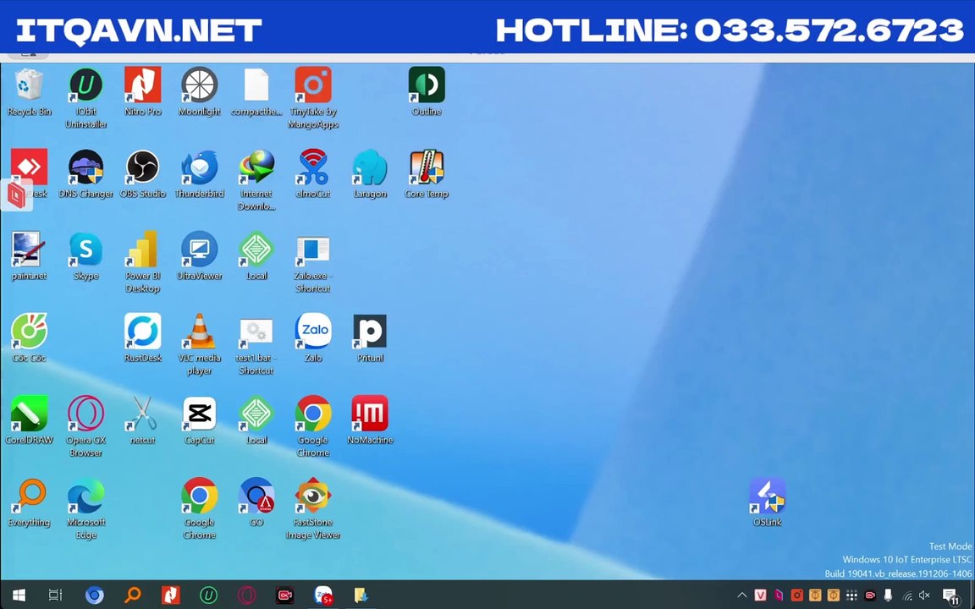Open the screen recorder taskbar icon
Screen dimensions: 975x609
click(284, 595)
